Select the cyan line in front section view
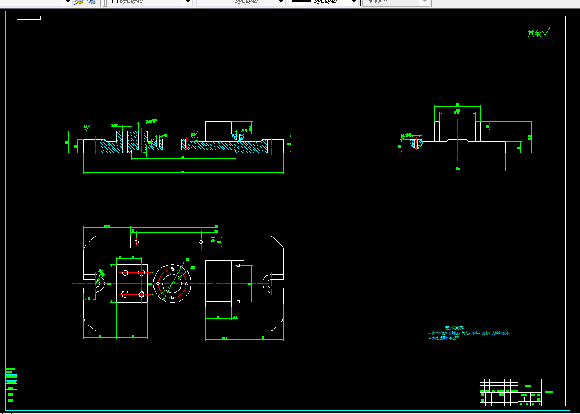This screenshot has width=580, height=414. (x=218, y=131)
